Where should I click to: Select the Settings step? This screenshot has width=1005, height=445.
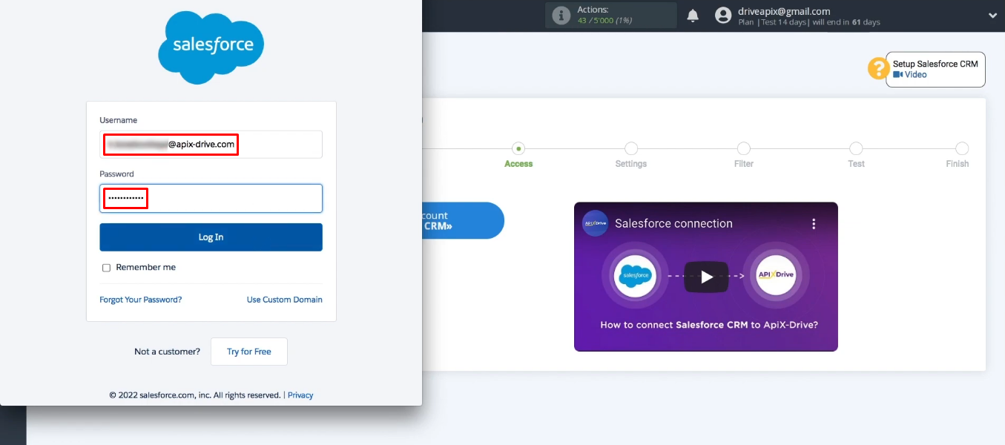(x=631, y=148)
